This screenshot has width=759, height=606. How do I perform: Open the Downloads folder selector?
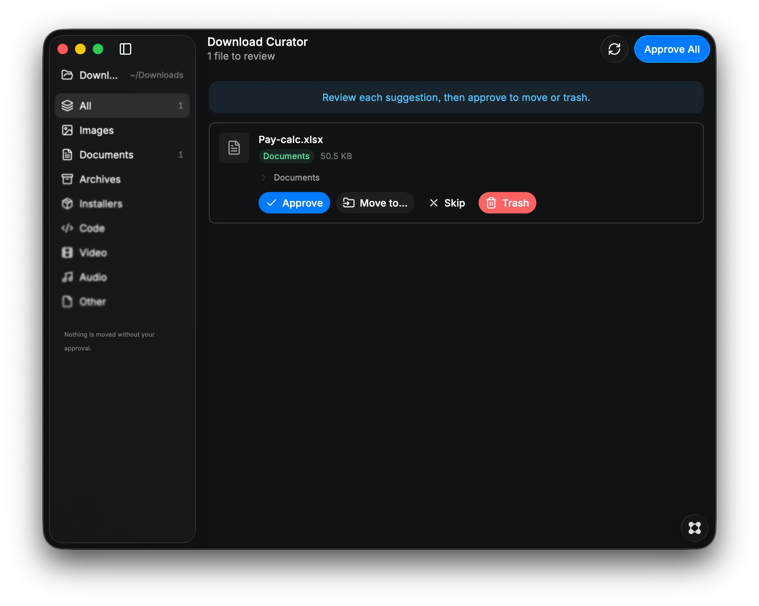(122, 75)
